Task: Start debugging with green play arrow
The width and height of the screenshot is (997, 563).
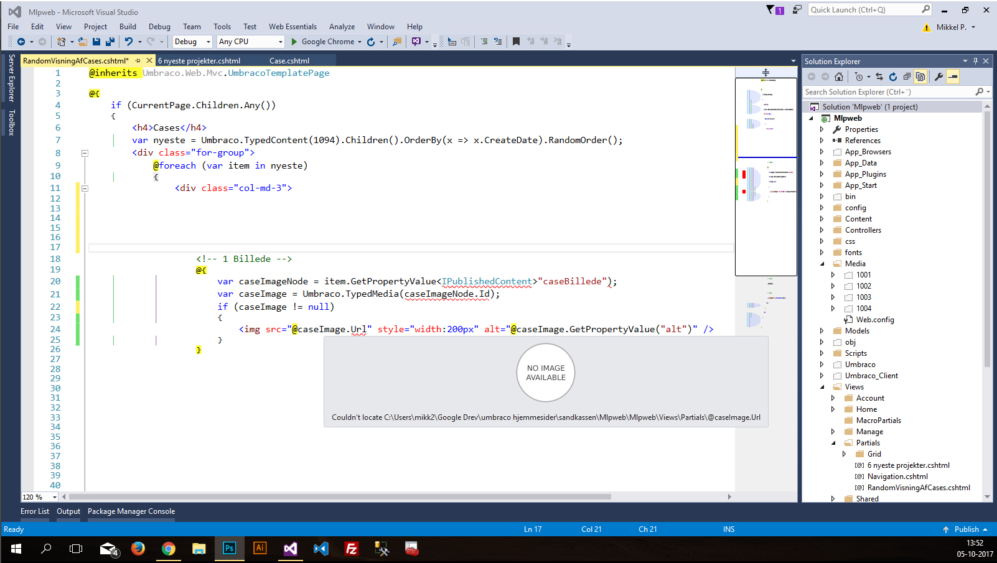Action: (294, 42)
